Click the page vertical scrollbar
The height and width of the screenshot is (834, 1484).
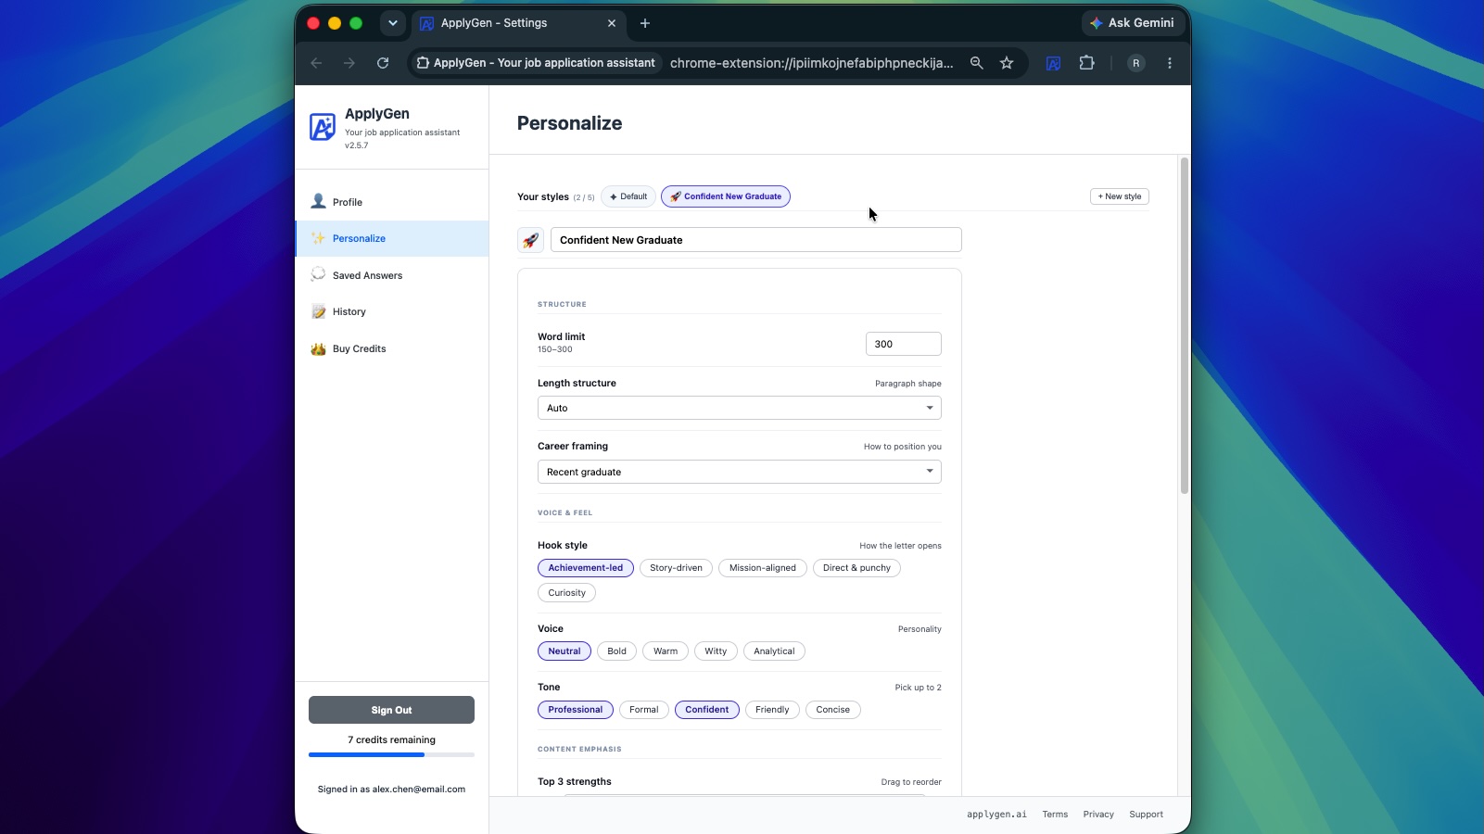(1184, 326)
